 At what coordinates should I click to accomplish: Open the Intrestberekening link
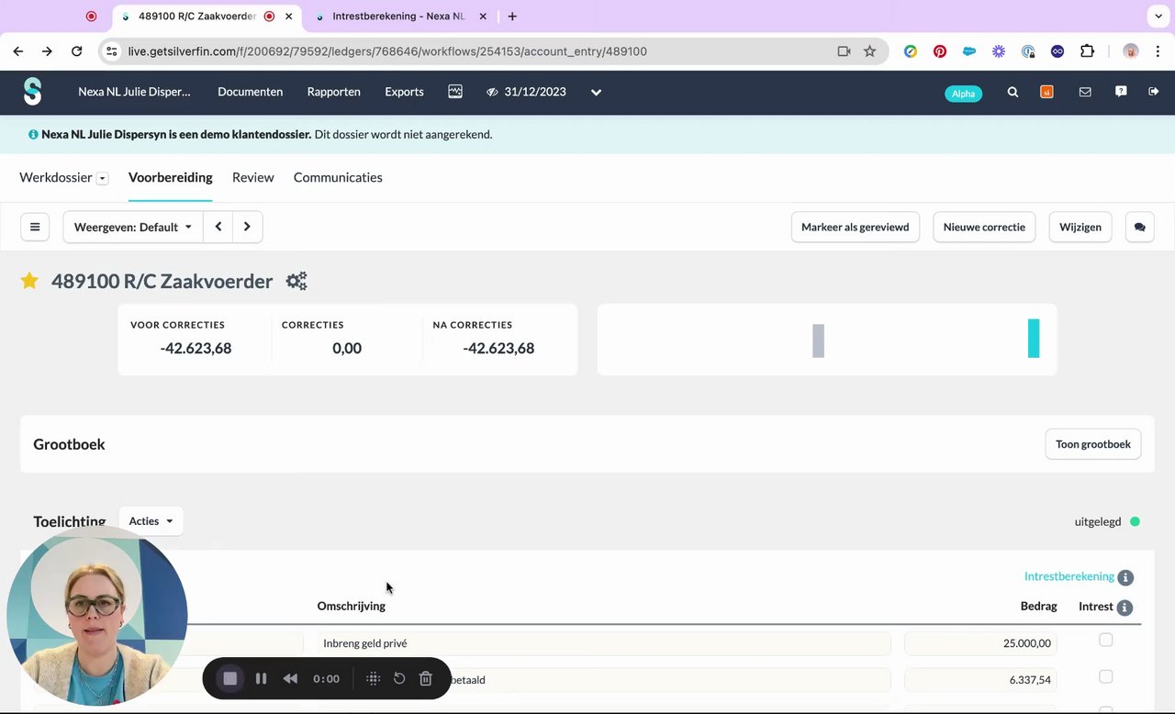pos(1069,576)
